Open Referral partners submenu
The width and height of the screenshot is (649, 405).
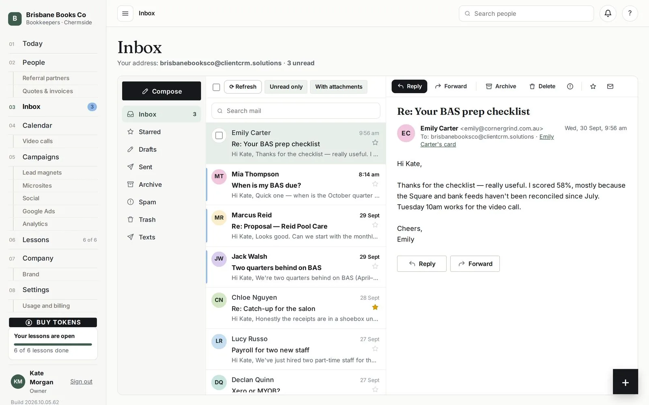click(46, 78)
